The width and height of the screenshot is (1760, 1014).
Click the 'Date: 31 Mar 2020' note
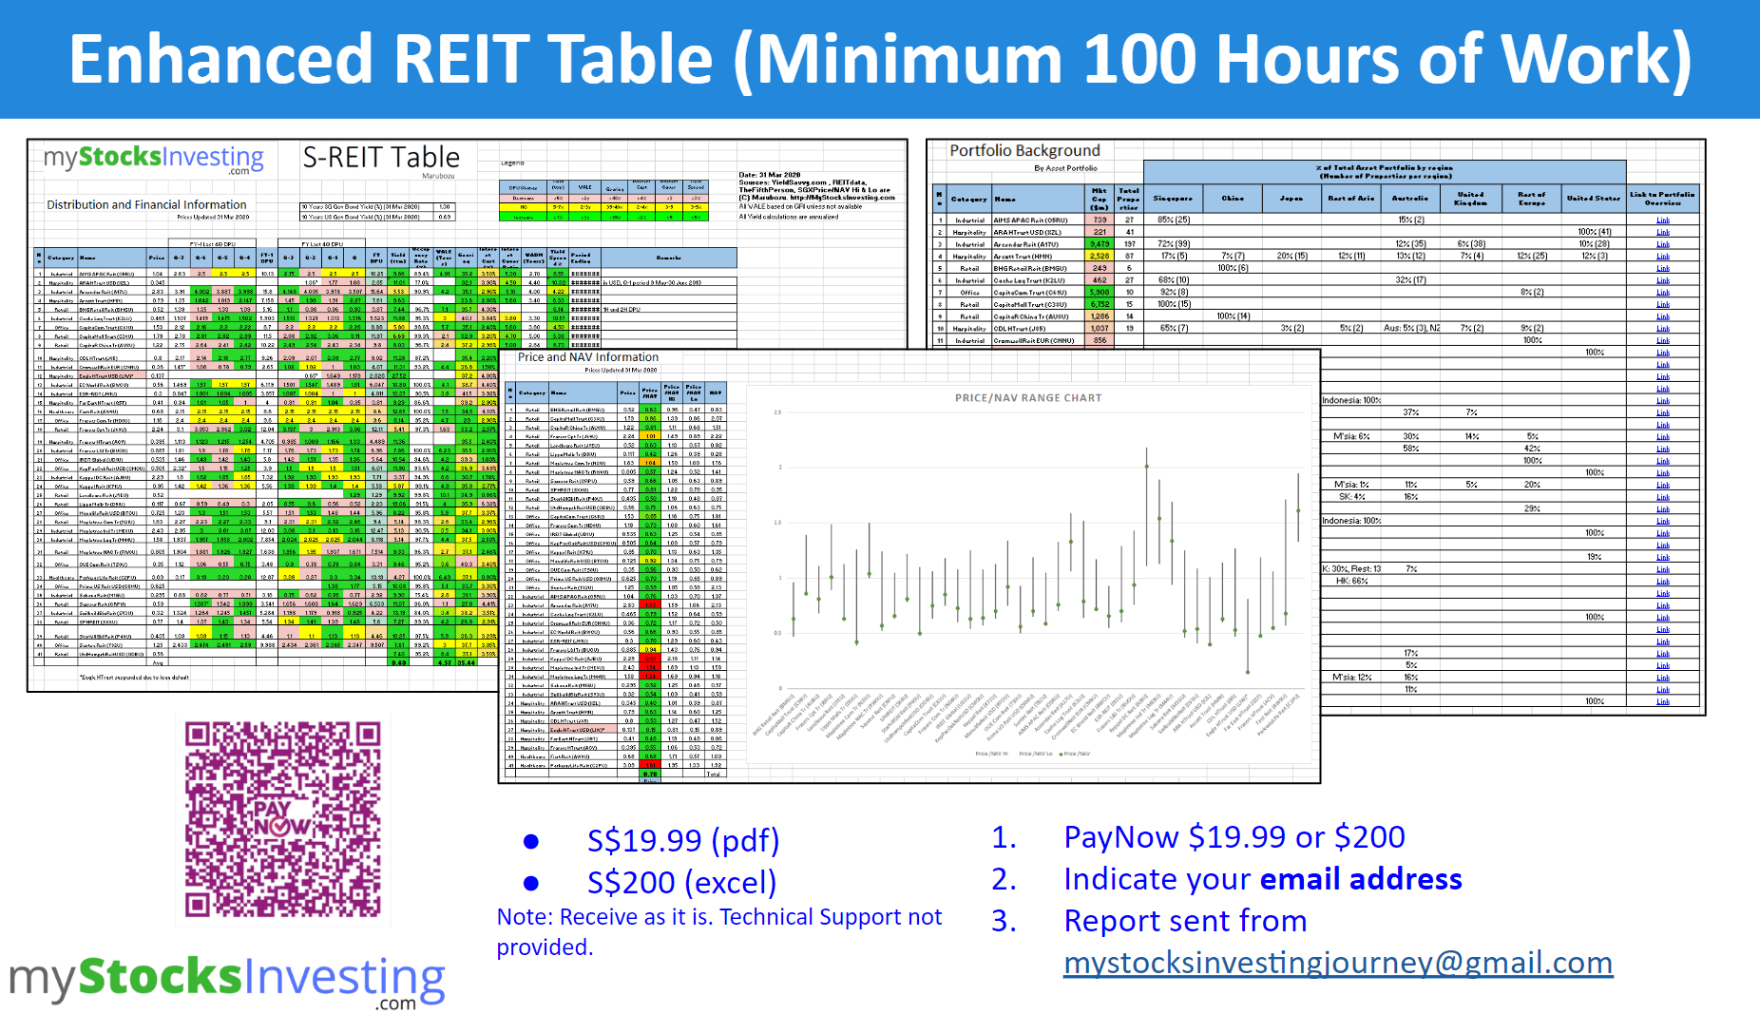click(771, 176)
